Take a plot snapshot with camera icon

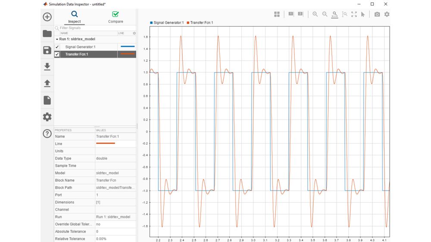pyautogui.click(x=377, y=14)
